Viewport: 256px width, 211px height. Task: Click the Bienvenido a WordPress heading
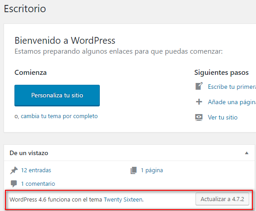pos(65,41)
